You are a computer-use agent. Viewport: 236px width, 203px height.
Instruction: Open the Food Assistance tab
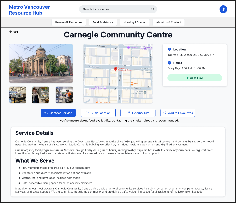(x=103, y=22)
